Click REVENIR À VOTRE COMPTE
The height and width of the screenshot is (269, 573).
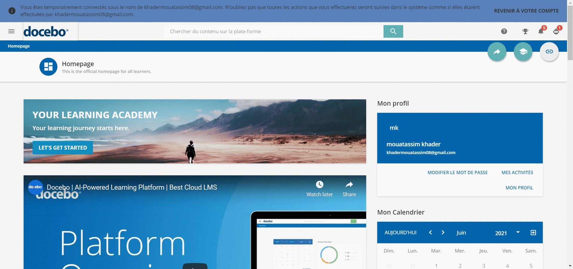click(x=526, y=11)
